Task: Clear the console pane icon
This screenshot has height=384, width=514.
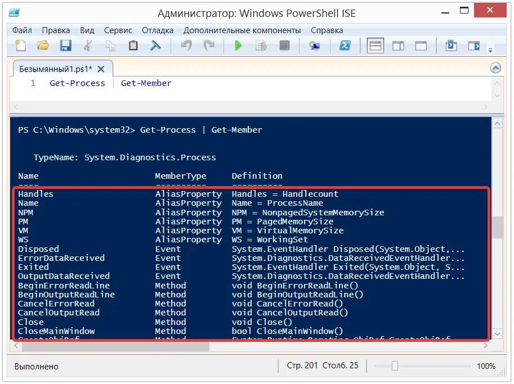Action: 155,46
